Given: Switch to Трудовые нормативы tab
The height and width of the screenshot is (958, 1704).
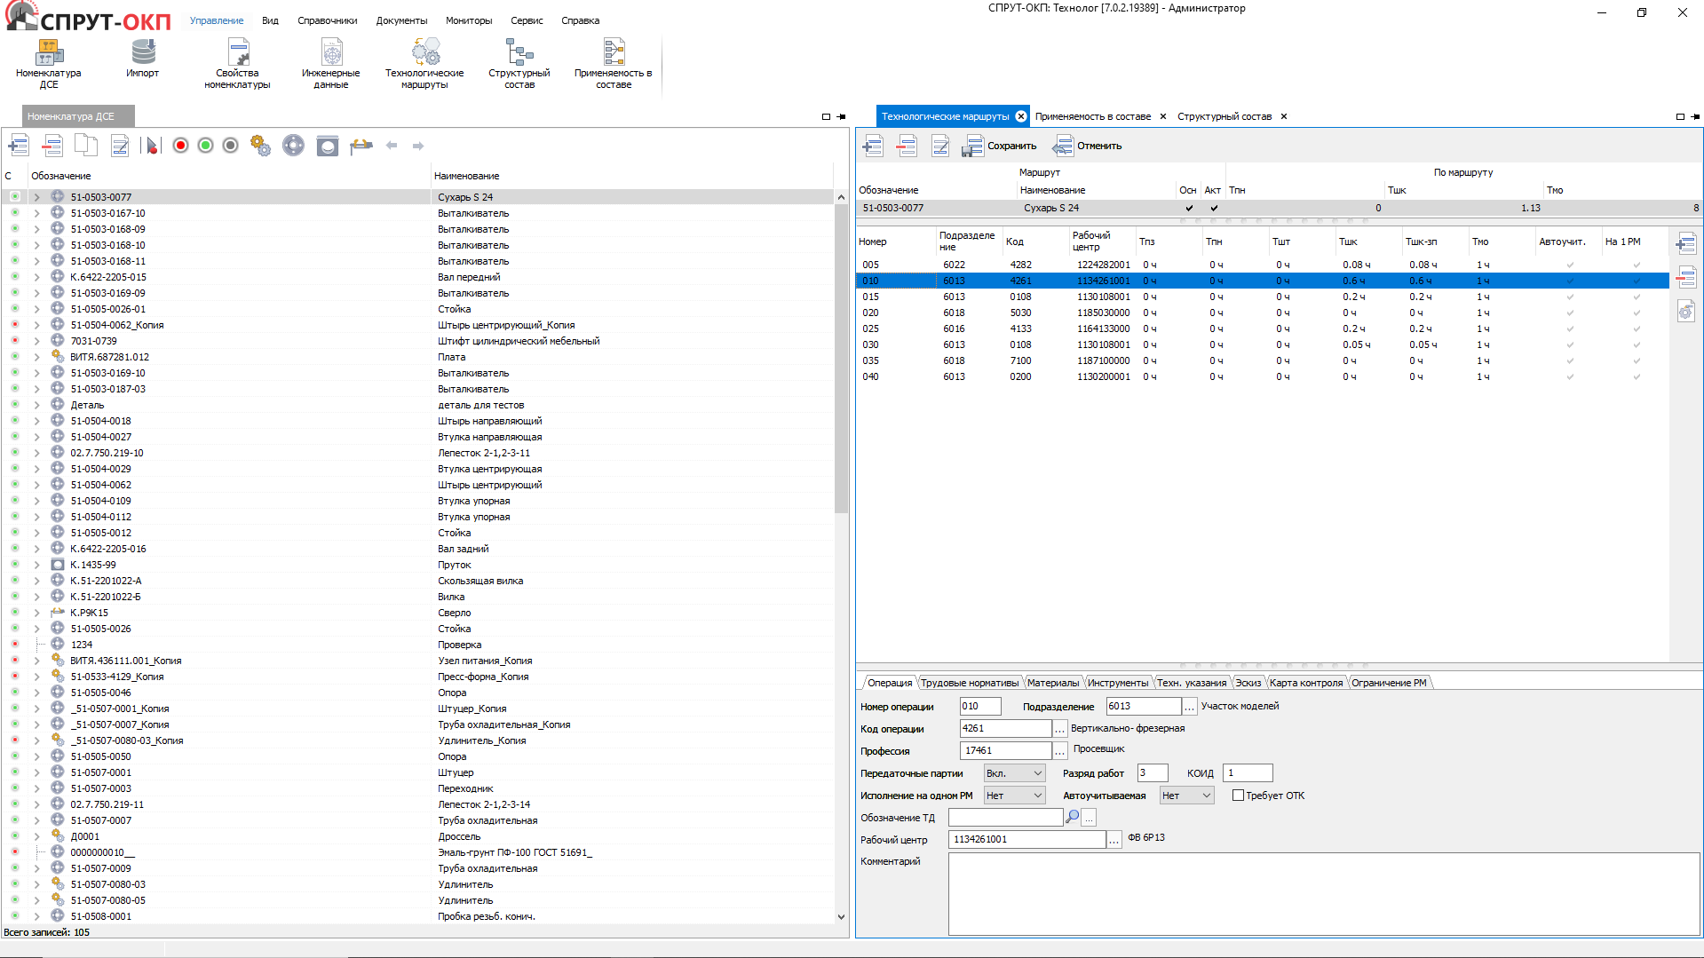Looking at the screenshot, I should tap(969, 683).
